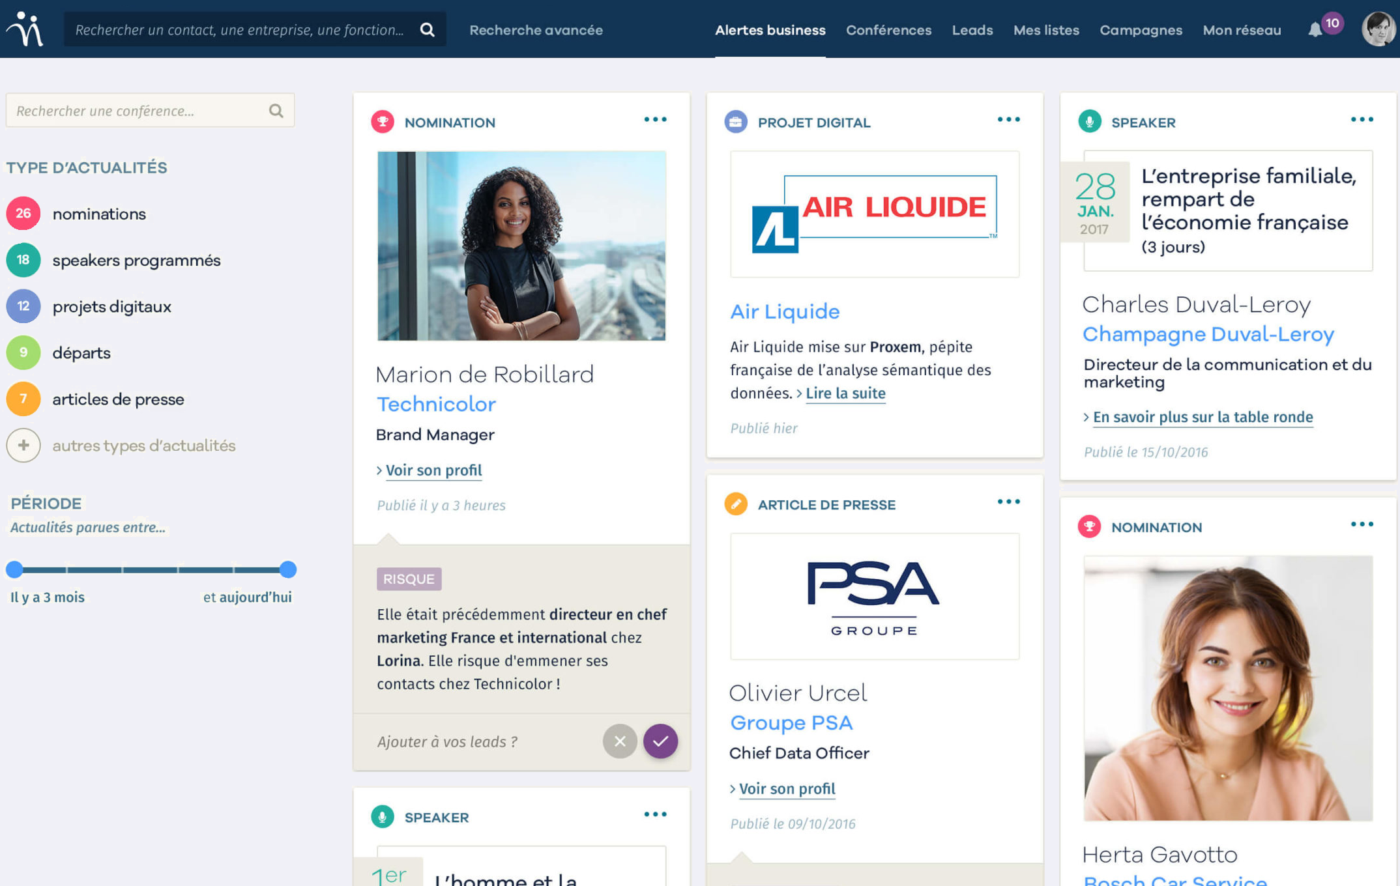Accept adding Marion to leads checkmark
The height and width of the screenshot is (886, 1400).
(x=660, y=741)
